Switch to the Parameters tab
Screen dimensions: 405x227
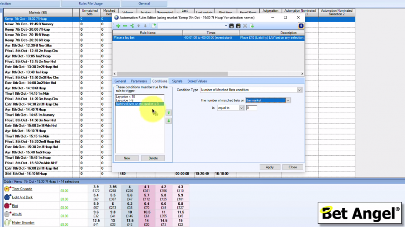[x=139, y=81]
